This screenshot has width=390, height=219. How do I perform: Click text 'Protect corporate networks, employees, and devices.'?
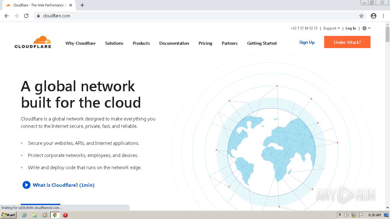[x=83, y=155]
